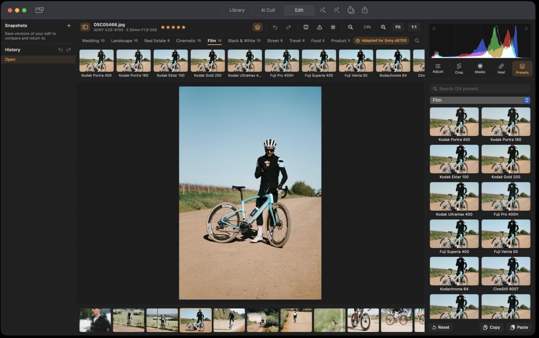Toggle before/after compare view
Screen dimensions: 539x338
[x=306, y=27]
